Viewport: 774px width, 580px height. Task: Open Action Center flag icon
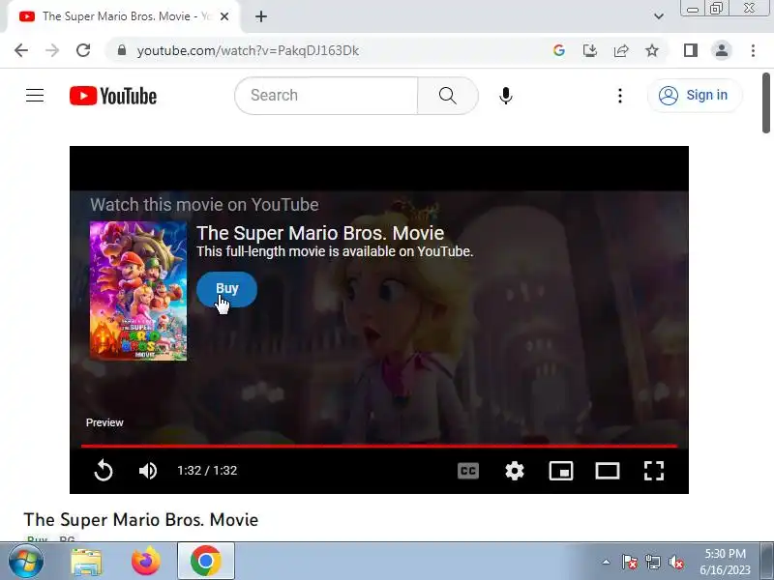pyautogui.click(x=630, y=562)
